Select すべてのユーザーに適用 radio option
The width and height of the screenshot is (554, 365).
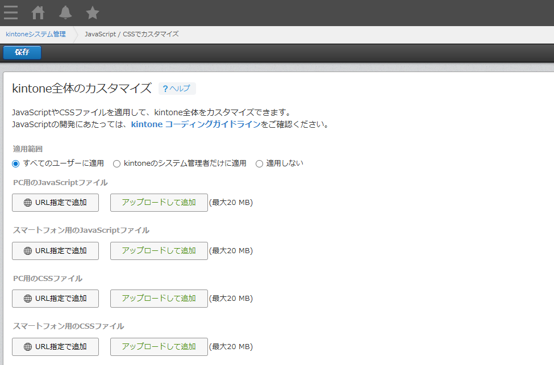16,163
